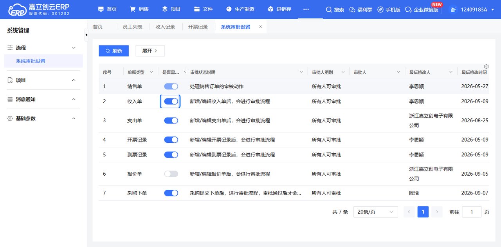
Task: Click 采购下单 document type cell
Action: pos(137,193)
